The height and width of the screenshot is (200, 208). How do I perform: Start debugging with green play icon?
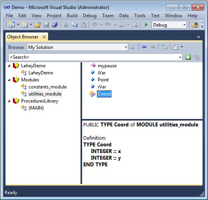[x=146, y=25]
